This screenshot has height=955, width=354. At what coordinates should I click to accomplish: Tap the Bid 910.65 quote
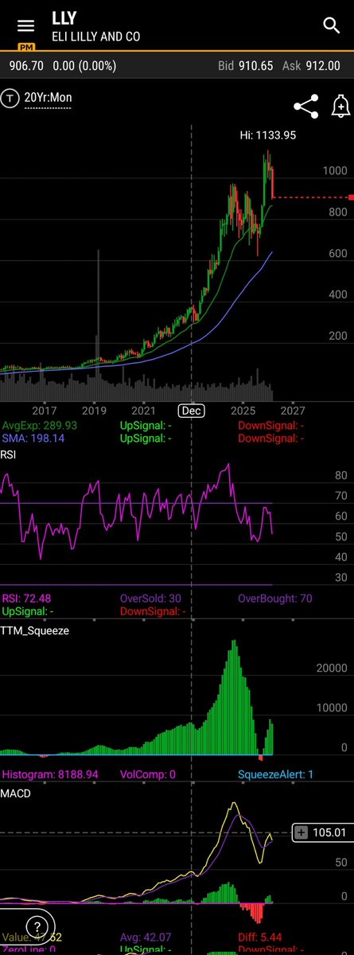(247, 66)
